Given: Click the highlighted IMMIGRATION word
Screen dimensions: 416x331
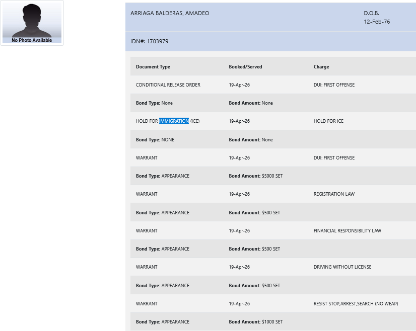Looking at the screenshot, I should [x=174, y=121].
